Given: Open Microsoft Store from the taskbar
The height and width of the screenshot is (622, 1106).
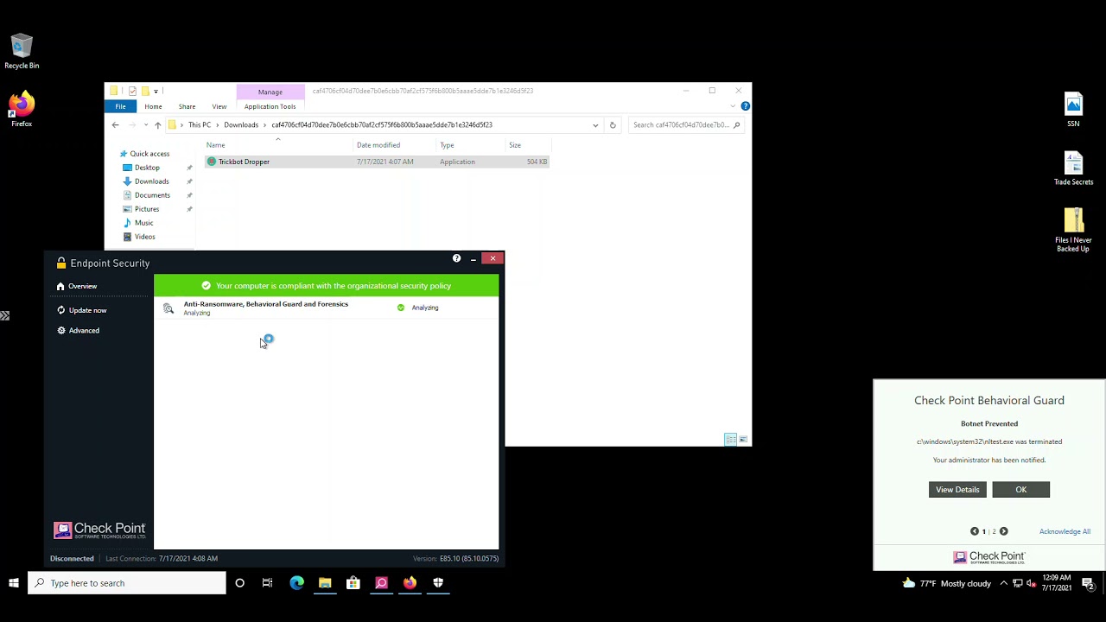Looking at the screenshot, I should (353, 583).
